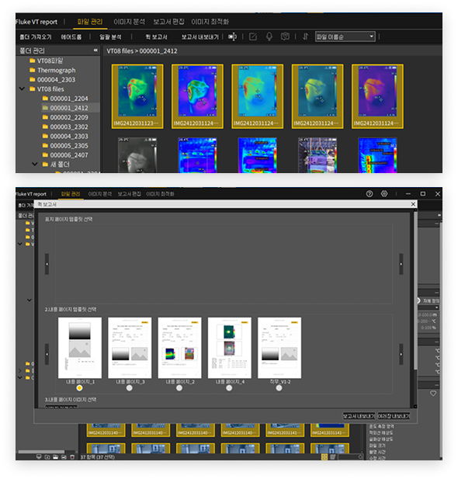
Task: Open 보고서 편집 tab in lower window
Action: (129, 194)
